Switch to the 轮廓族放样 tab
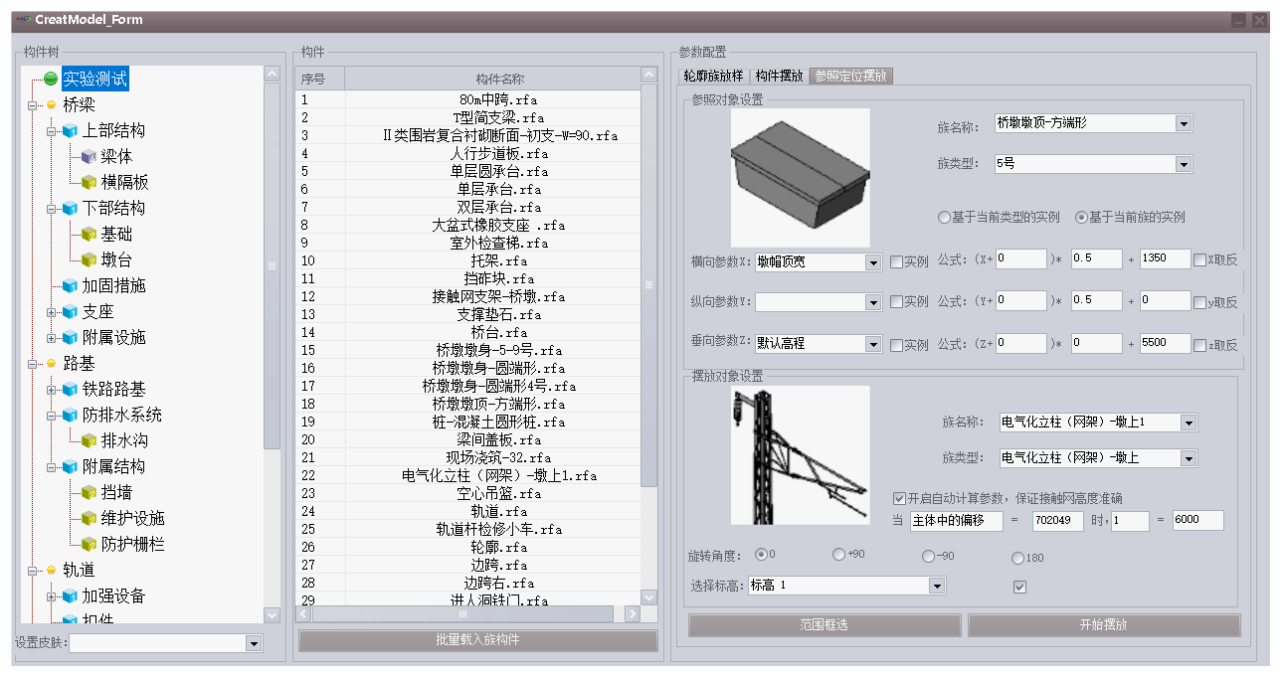 (713, 76)
